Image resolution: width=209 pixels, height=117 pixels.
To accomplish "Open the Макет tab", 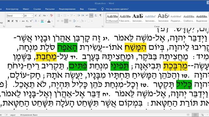I will pos(26,9).
